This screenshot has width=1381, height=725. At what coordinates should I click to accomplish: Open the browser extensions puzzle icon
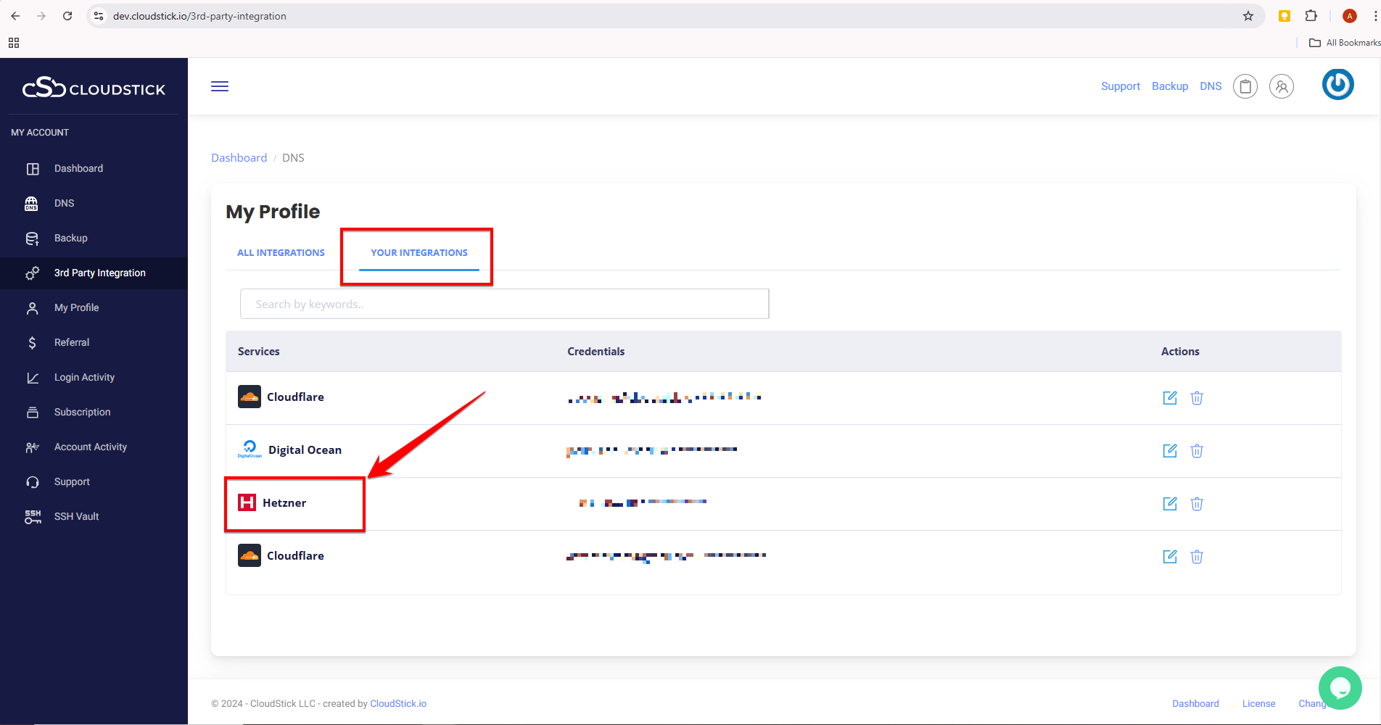(x=1311, y=16)
